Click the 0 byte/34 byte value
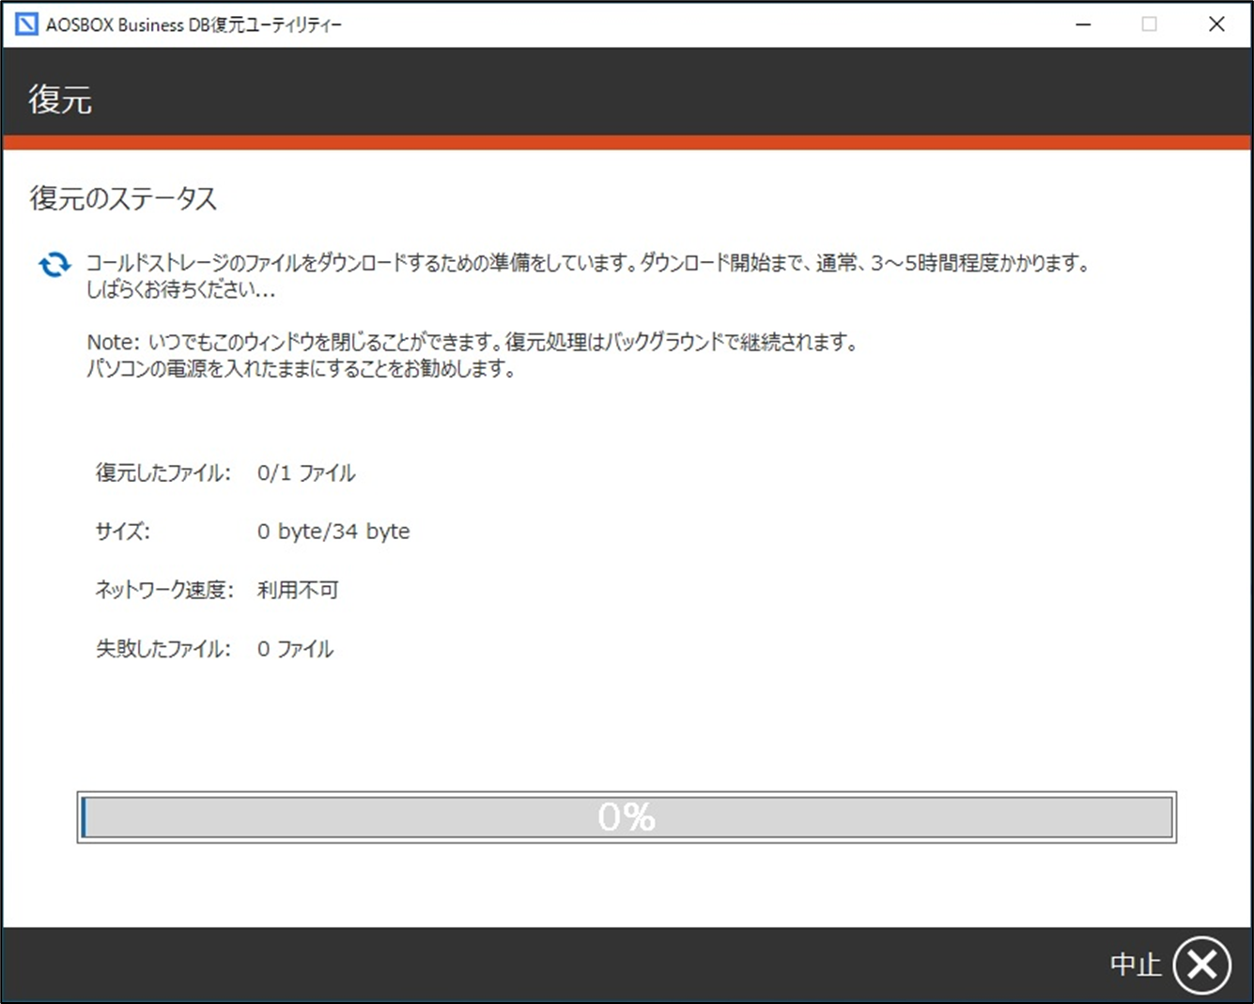The width and height of the screenshot is (1254, 1004). coord(333,532)
